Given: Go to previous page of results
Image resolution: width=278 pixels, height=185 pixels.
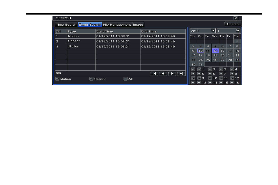Looking at the screenshot, I should pyautogui.click(x=163, y=74).
